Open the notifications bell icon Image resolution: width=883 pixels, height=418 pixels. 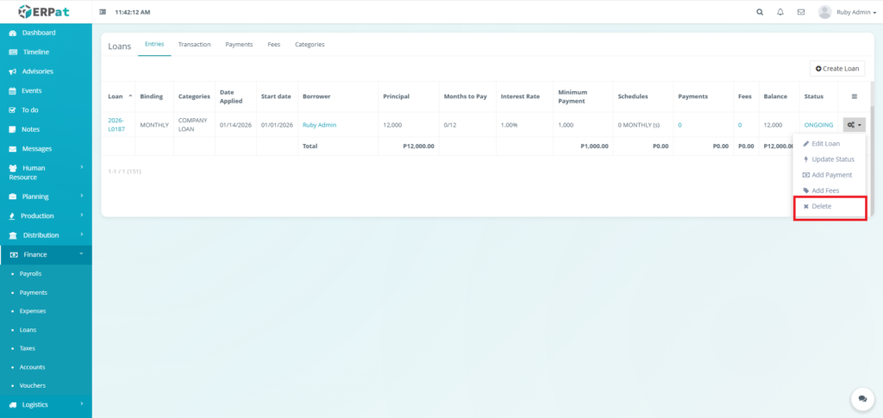pos(780,12)
